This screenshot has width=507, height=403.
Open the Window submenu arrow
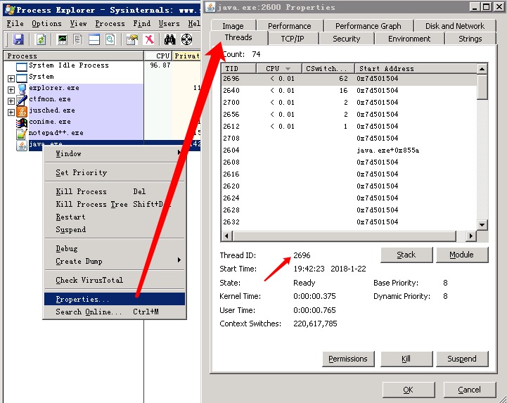(179, 153)
